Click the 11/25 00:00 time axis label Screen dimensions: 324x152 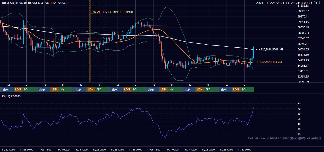99,149
